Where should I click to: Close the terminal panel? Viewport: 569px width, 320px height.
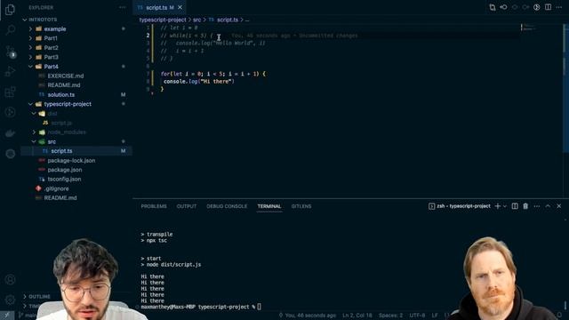559,206
